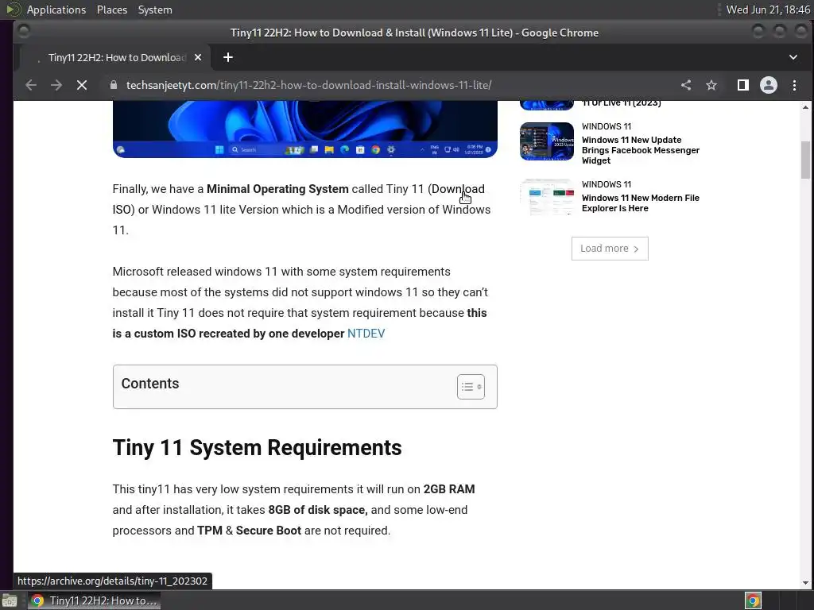This screenshot has height=610, width=814.
Task: Go back with the browser back arrow
Action: [31, 85]
